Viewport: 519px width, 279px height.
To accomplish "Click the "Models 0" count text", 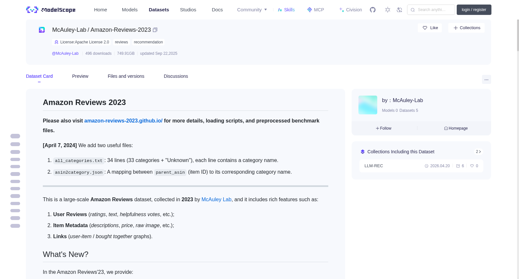I will pos(390,110).
